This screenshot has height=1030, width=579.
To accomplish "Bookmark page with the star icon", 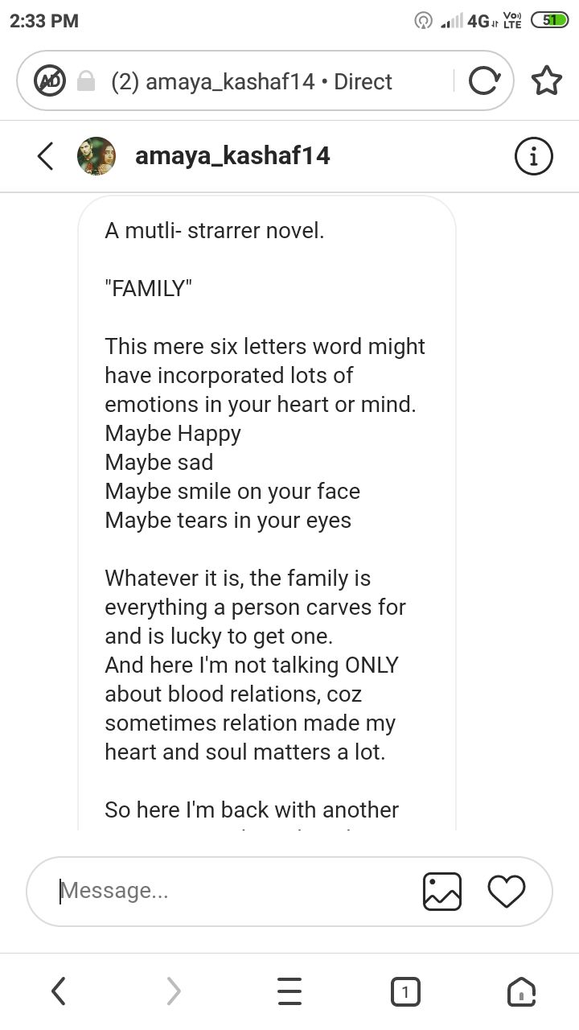I will (547, 80).
